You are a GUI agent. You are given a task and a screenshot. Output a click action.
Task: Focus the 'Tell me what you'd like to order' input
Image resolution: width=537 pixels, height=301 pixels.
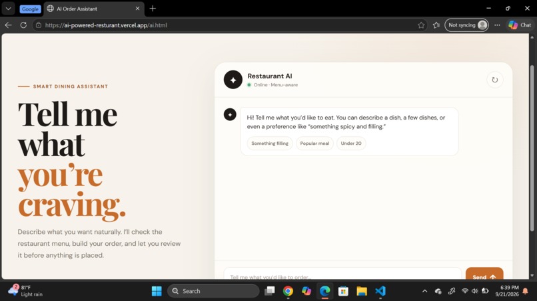pos(342,274)
